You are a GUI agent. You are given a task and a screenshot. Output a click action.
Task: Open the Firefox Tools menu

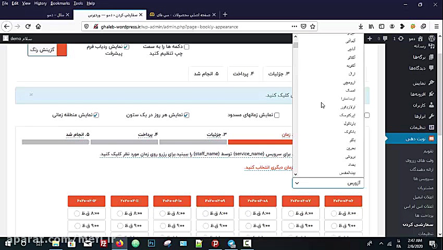click(78, 4)
